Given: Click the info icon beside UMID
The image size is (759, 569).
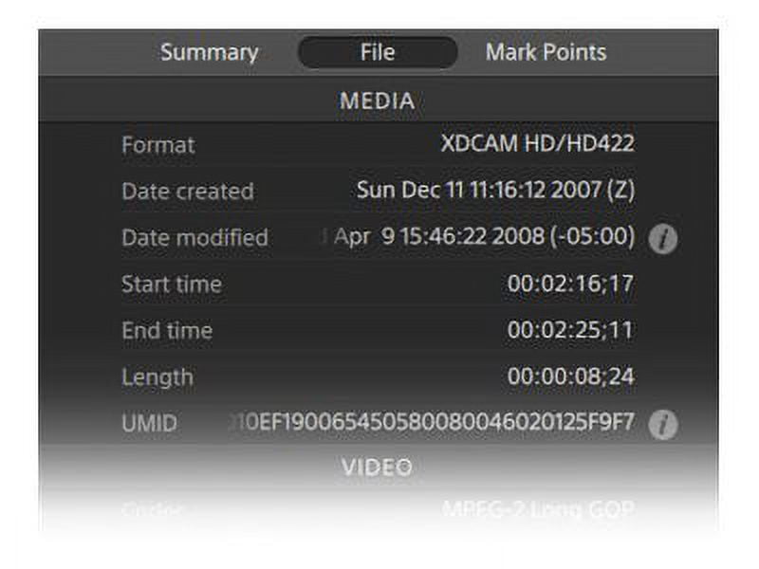Looking at the screenshot, I should click(662, 424).
